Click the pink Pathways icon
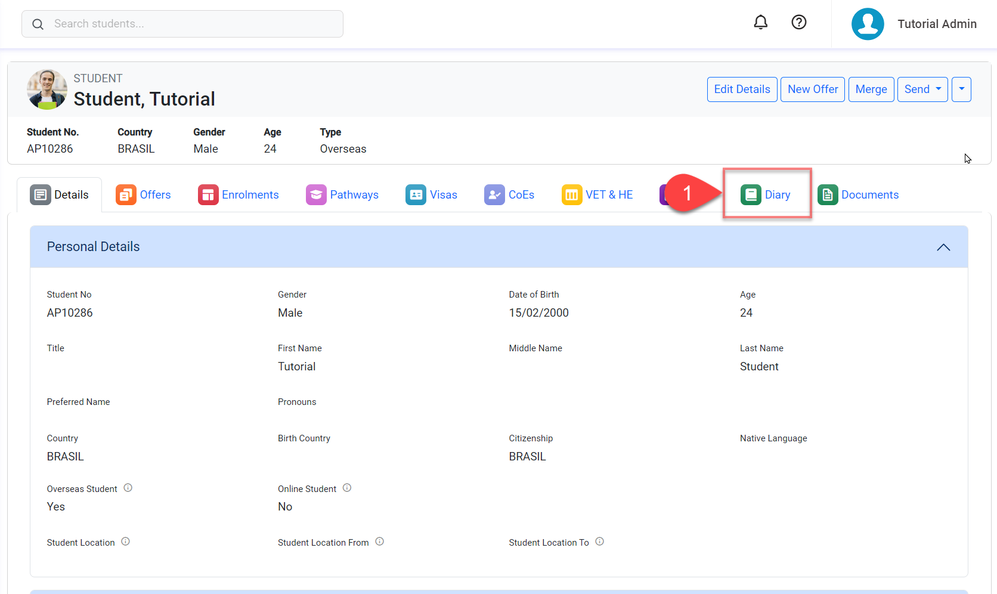Viewport: 997px width, 594px height. (x=316, y=195)
